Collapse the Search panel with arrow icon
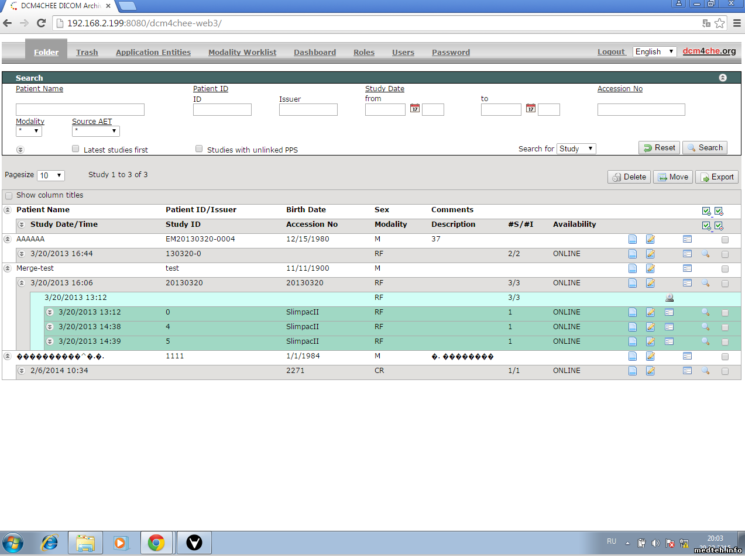The height and width of the screenshot is (556, 745). 723,78
